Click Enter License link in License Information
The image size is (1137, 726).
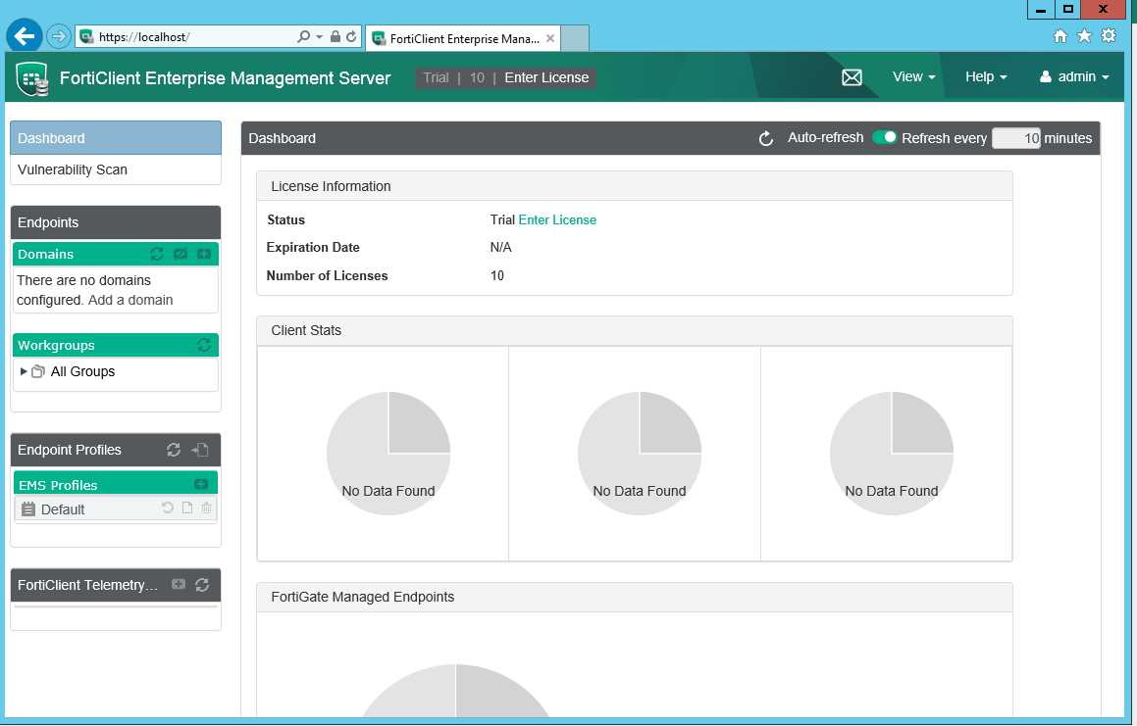557,219
